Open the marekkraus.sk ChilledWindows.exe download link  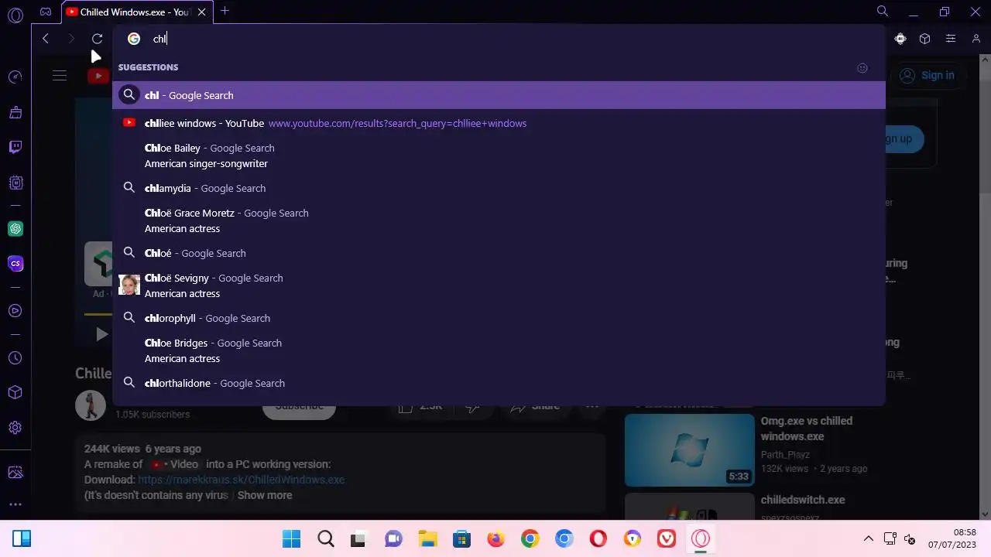(241, 480)
